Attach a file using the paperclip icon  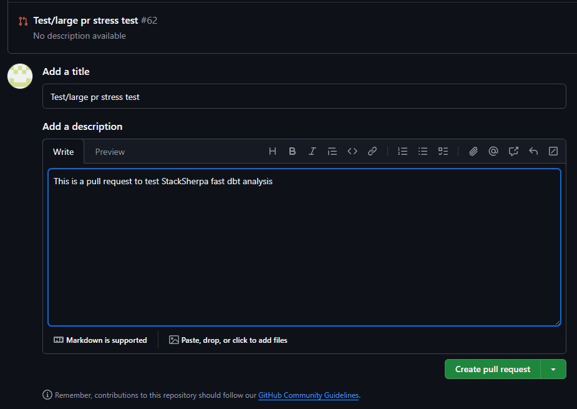coord(473,150)
